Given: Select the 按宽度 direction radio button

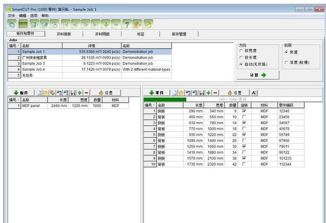Looking at the screenshot, I should (x=241, y=51).
